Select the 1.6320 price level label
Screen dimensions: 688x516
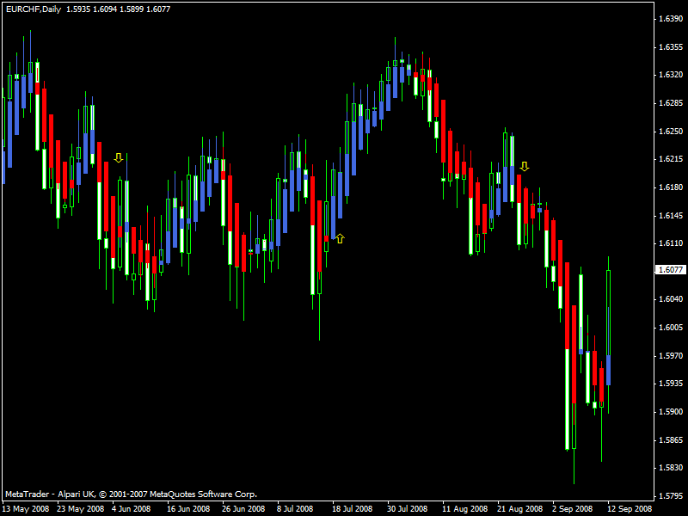(671, 75)
